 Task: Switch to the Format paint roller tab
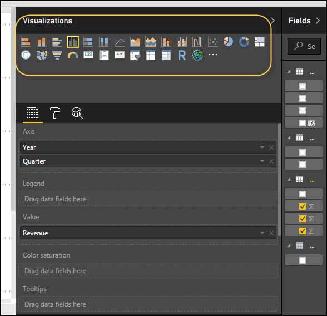click(x=55, y=113)
